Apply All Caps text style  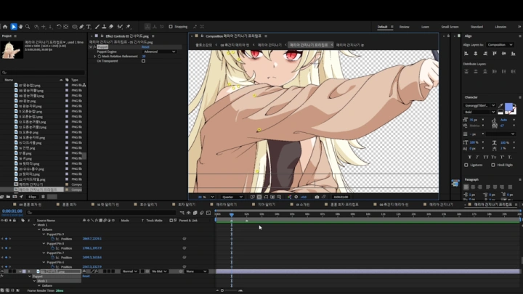point(485,157)
